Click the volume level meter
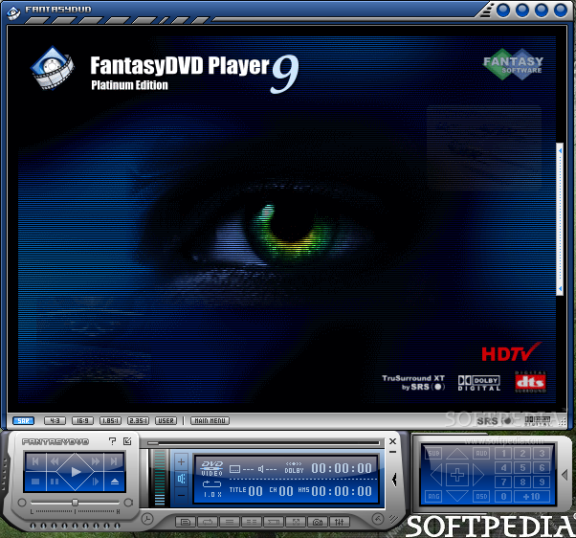 coord(160,478)
